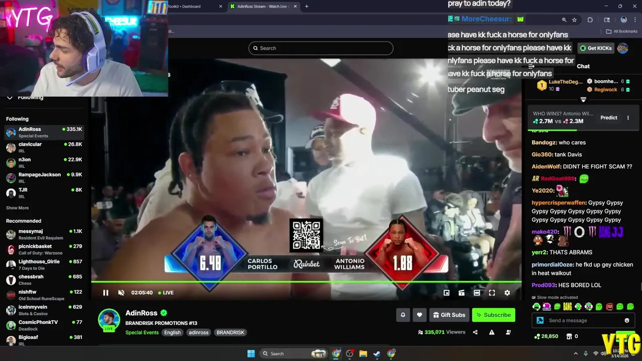Open n3on channel in Following list
The width and height of the screenshot is (642, 361).
click(x=44, y=162)
